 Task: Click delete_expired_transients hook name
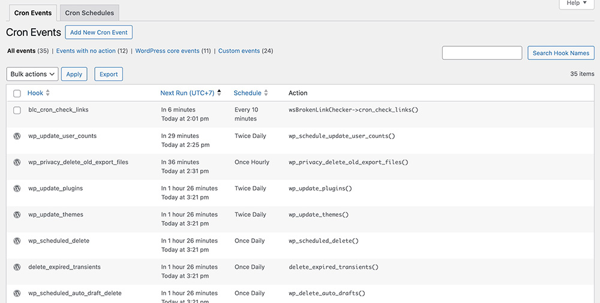[x=64, y=267]
